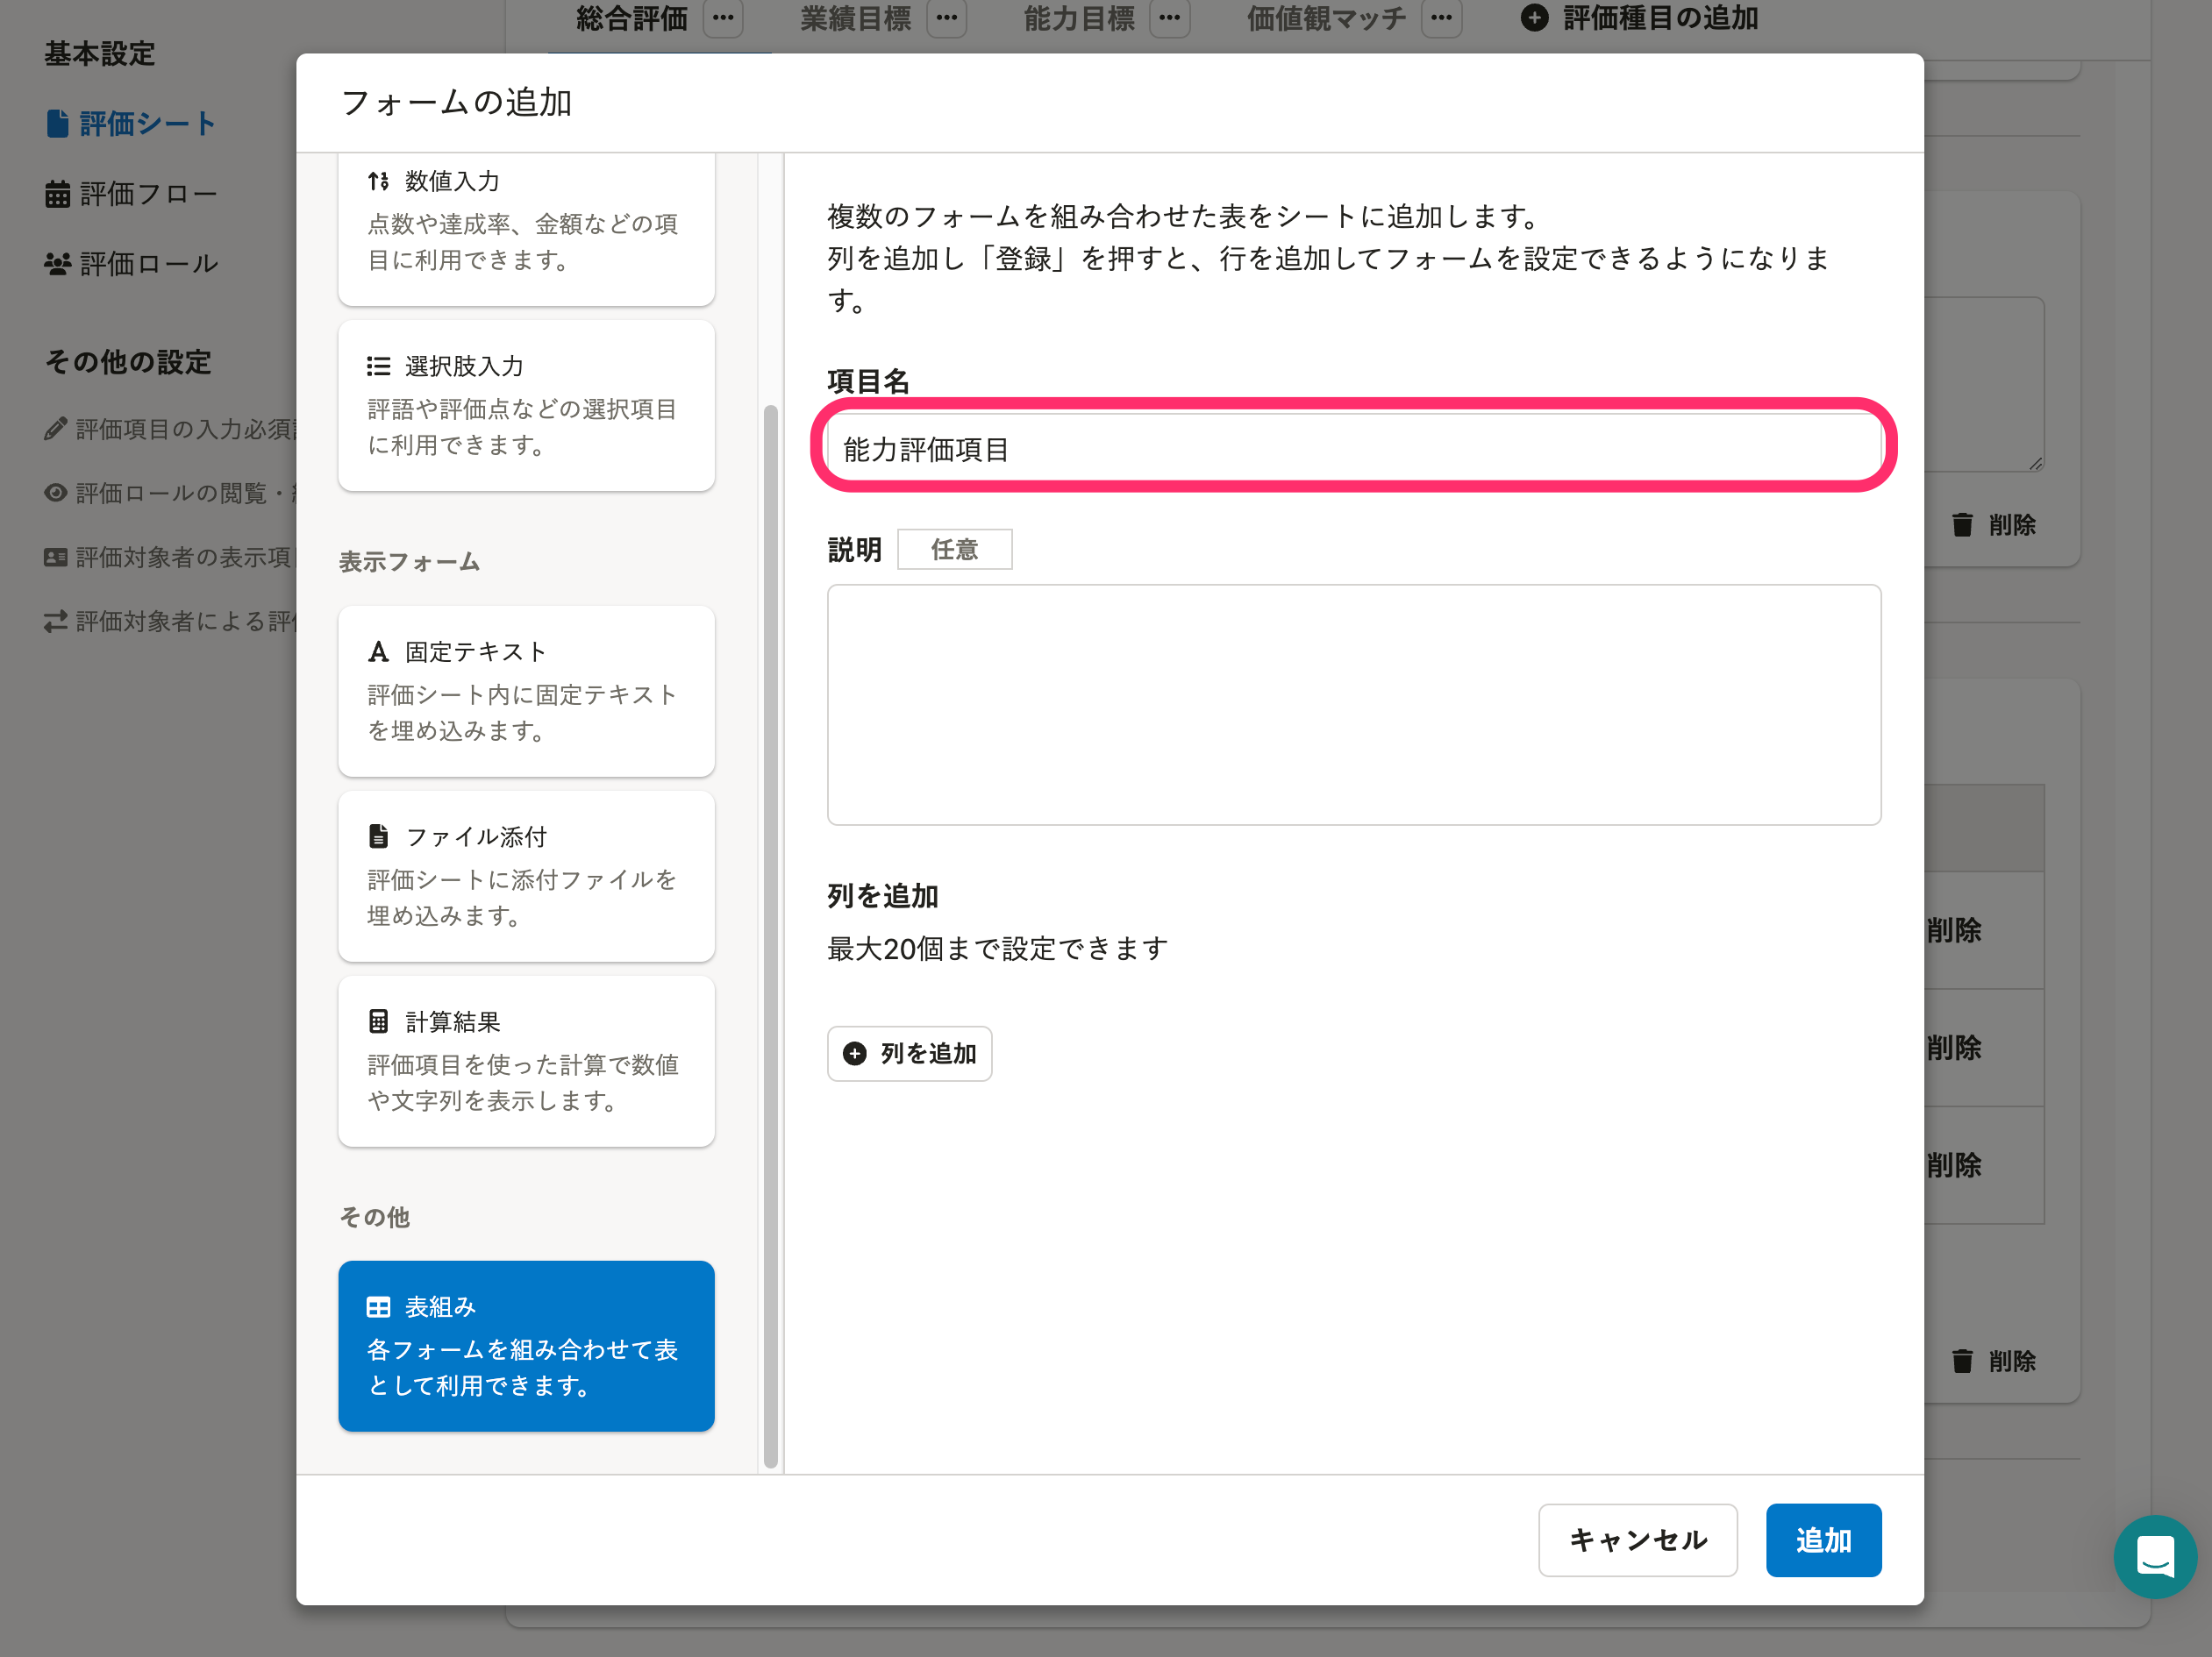Viewport: 2212px width, 1657px height.
Task: Open the 業績目標 tab ellipsis menu
Action: click(946, 18)
